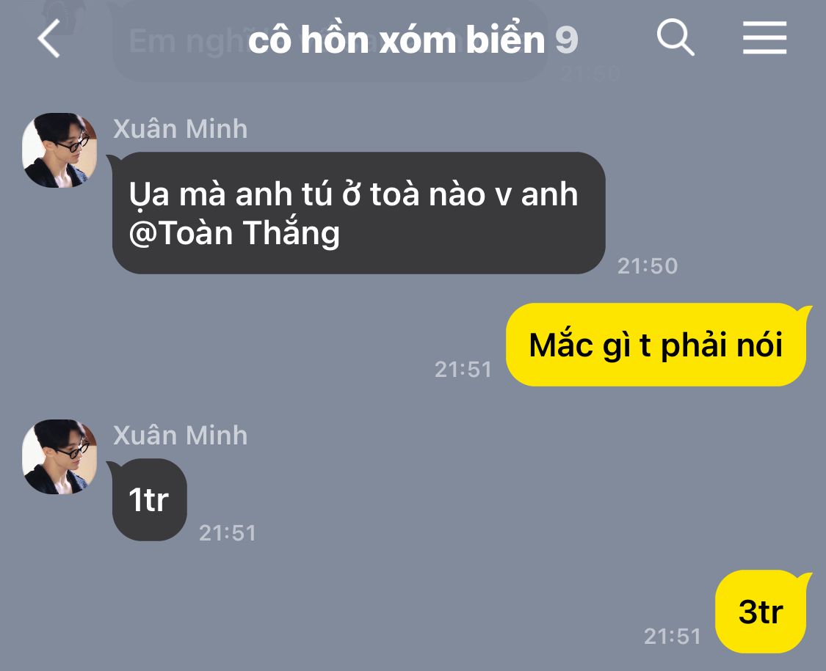Open the hamburger menu icon
Image resolution: width=826 pixels, height=671 pixels.
[x=764, y=37]
